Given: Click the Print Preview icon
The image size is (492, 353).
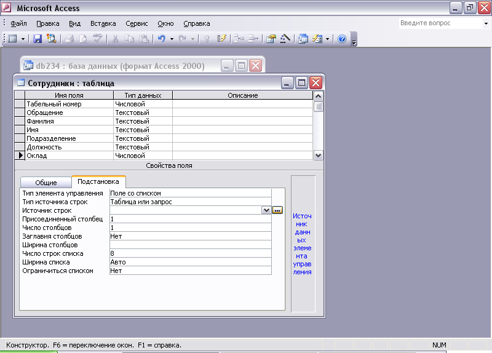Looking at the screenshot, I should [x=84, y=39].
